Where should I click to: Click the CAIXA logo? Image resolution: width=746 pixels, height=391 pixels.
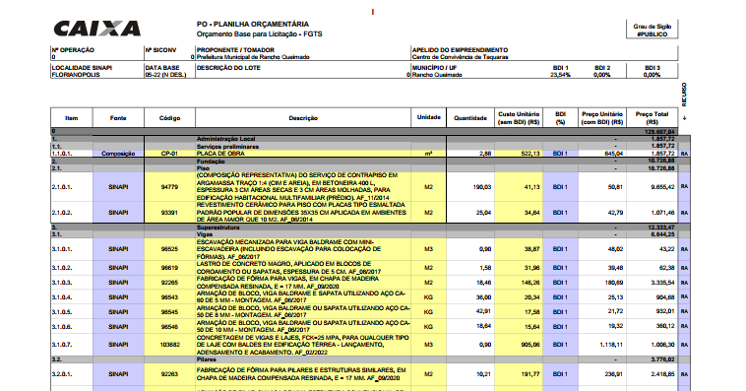click(97, 29)
